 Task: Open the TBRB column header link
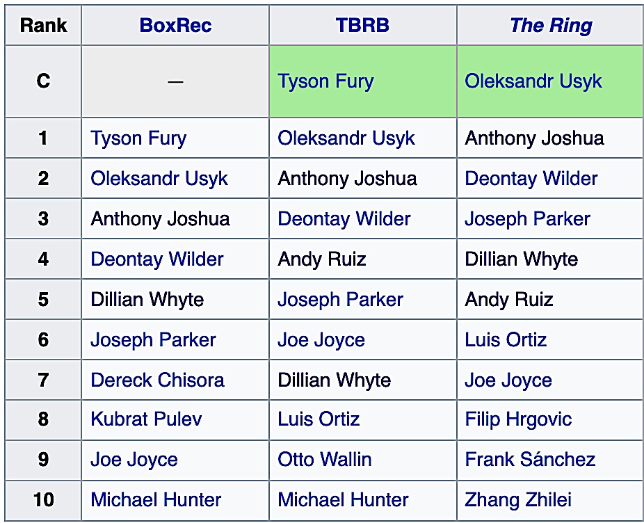362,26
